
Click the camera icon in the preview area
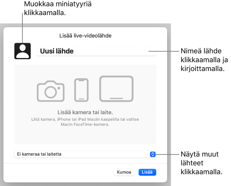[x=50, y=91]
